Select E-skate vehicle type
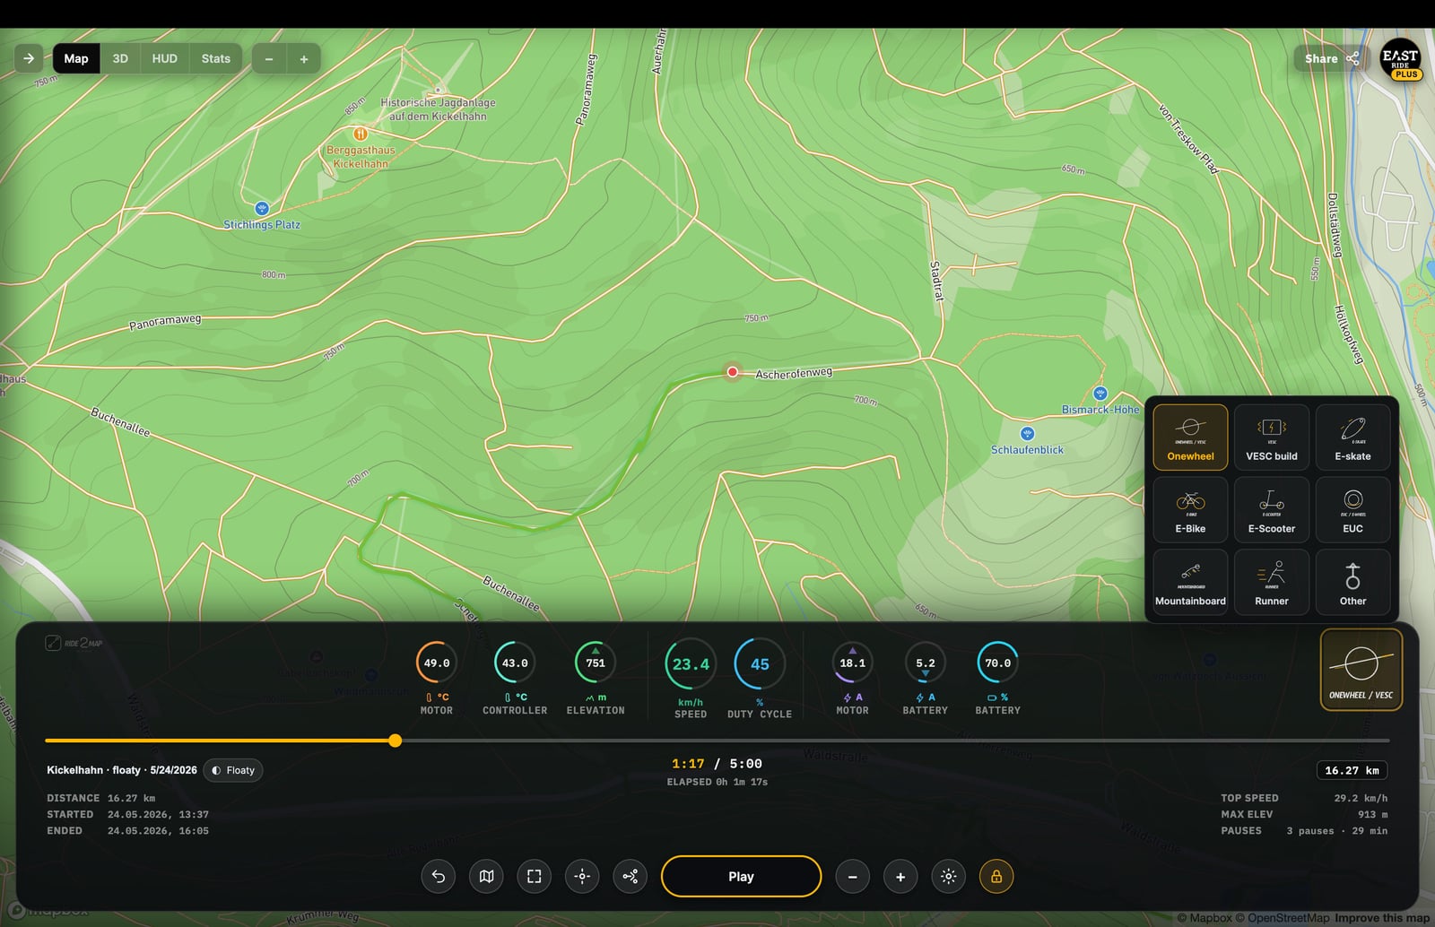This screenshot has height=927, width=1435. click(x=1352, y=438)
